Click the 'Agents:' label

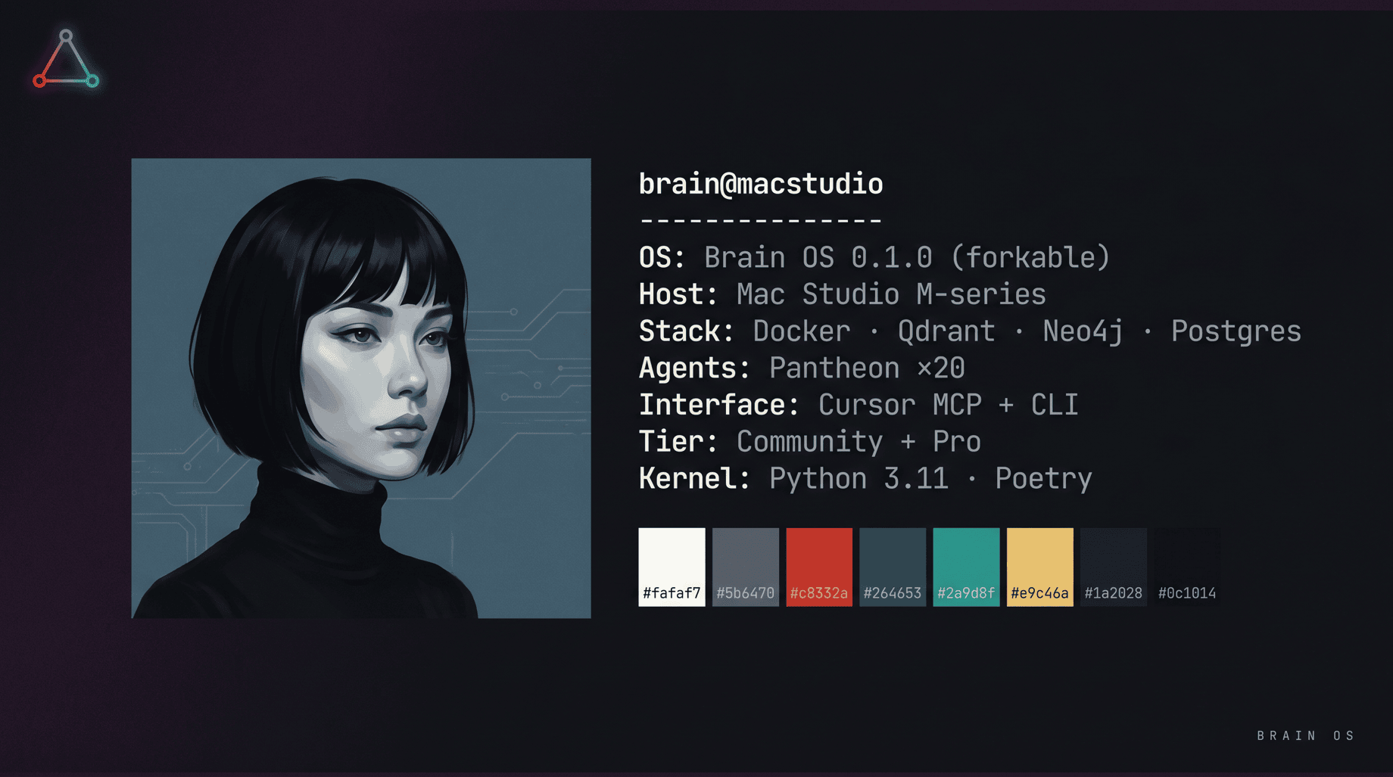694,368
